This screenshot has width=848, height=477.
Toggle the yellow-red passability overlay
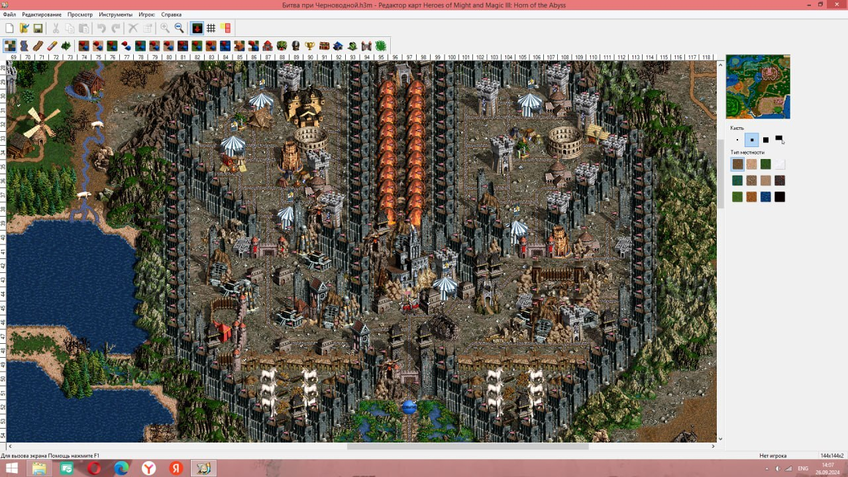point(225,28)
